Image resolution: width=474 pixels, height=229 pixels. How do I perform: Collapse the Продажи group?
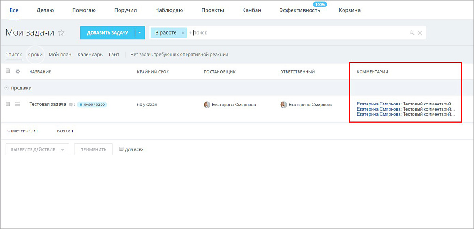(7, 88)
